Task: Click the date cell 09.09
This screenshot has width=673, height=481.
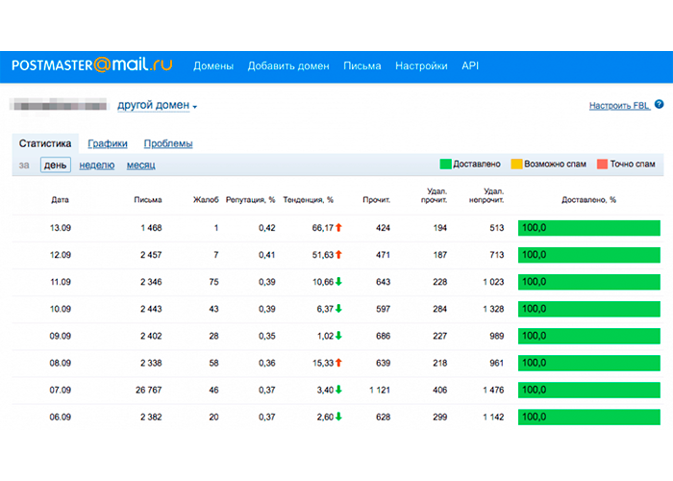Action: [60, 337]
